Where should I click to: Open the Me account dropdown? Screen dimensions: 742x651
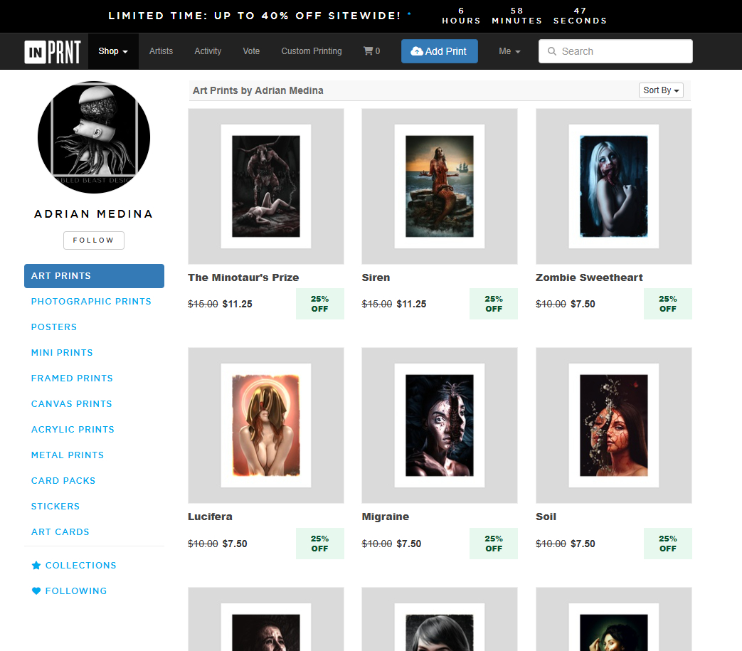click(x=509, y=51)
